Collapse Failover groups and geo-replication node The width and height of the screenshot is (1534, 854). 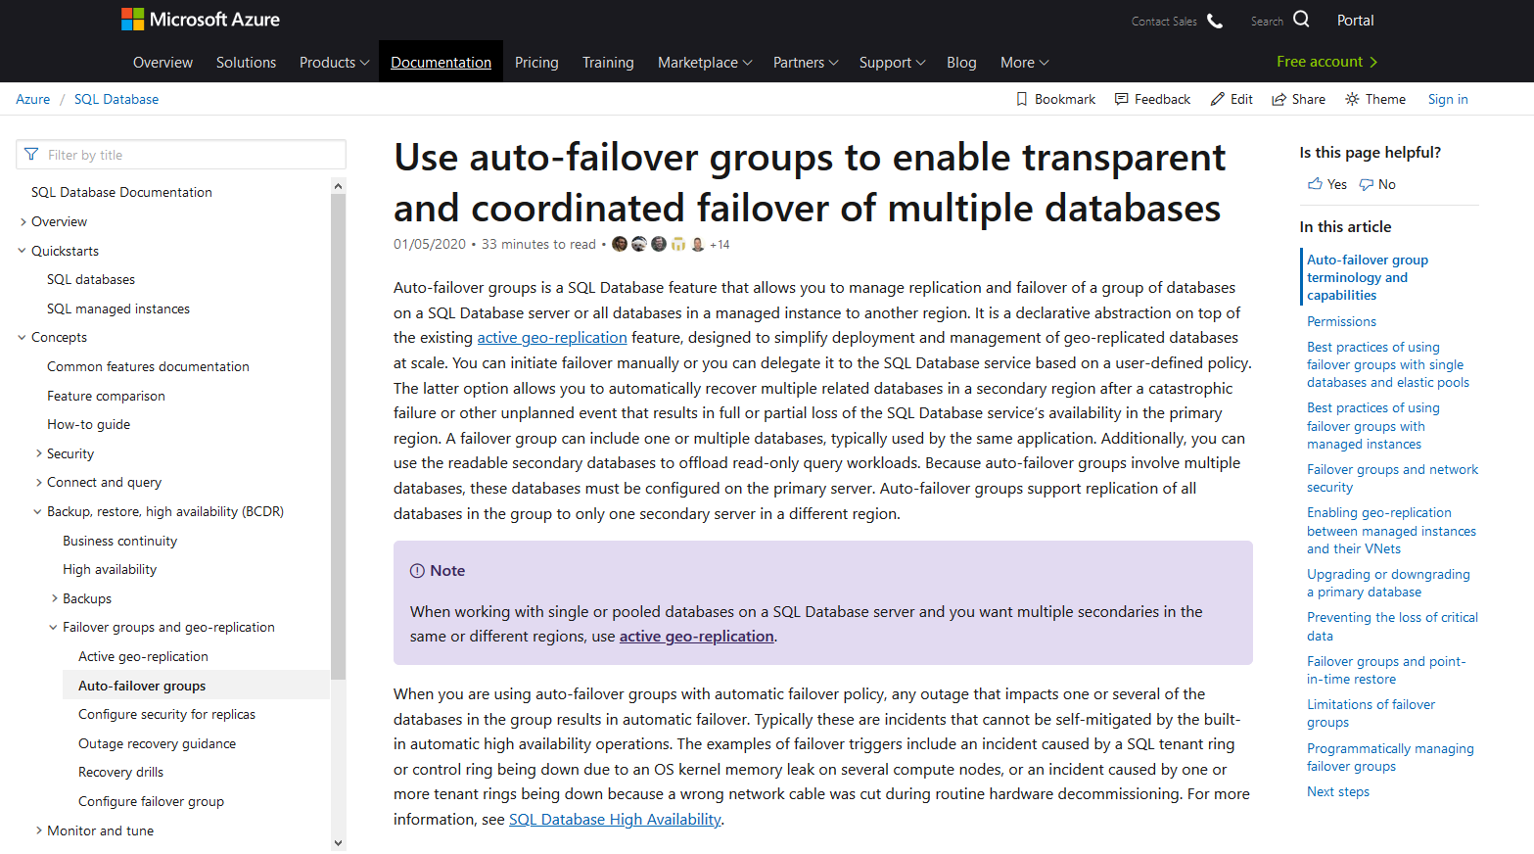(x=54, y=627)
